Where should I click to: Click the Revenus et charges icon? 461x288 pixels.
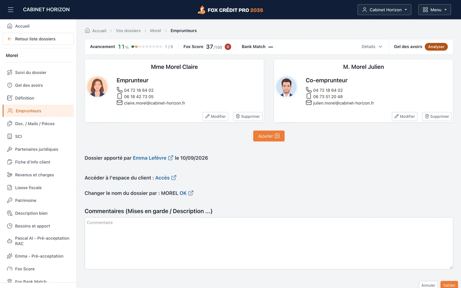pos(10,175)
